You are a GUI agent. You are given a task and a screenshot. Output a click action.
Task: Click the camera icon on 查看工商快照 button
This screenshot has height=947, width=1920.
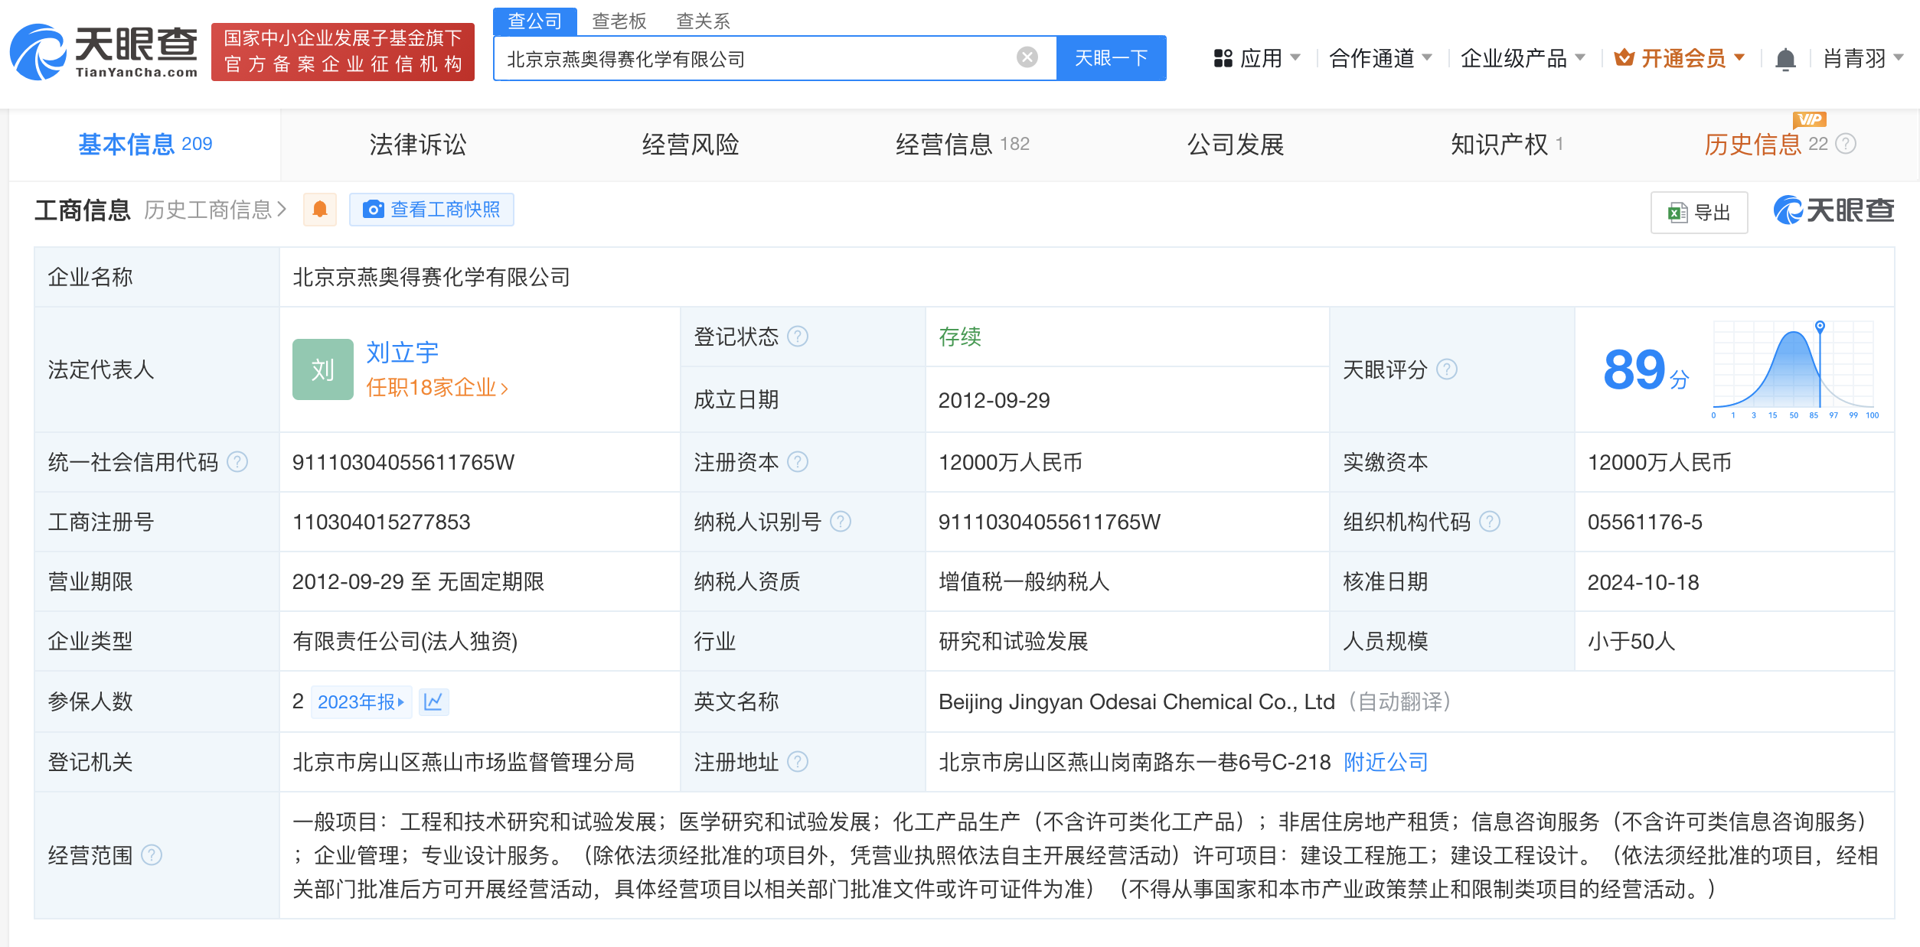(x=373, y=209)
